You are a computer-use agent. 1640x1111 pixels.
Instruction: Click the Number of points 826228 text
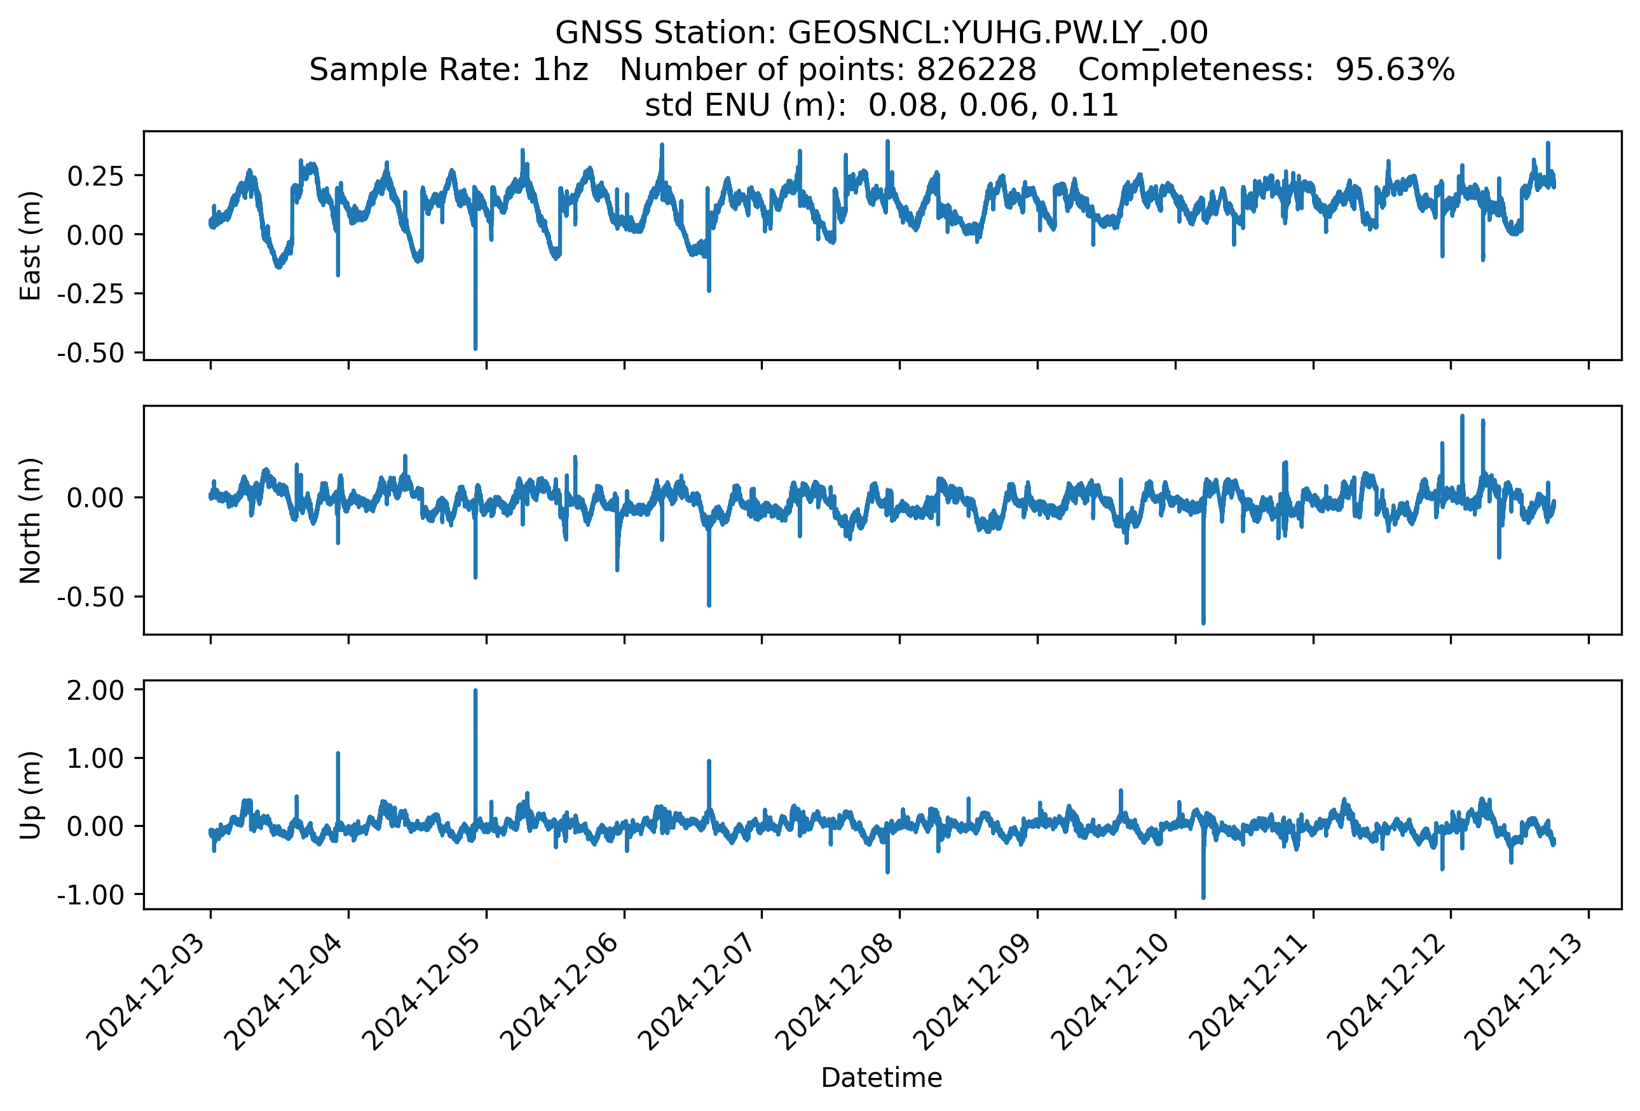827,69
